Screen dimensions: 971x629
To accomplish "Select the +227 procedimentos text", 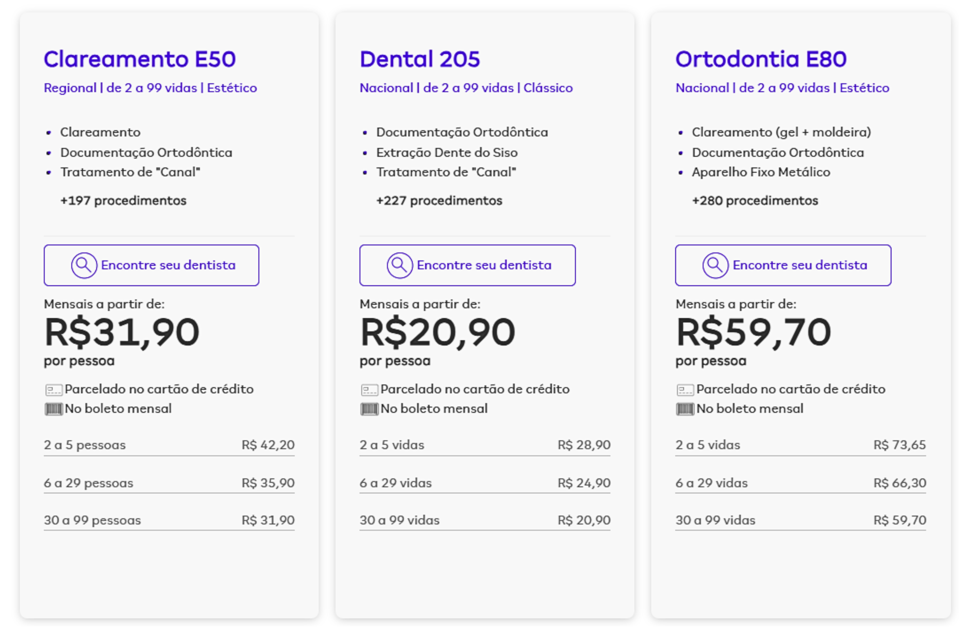I will [439, 200].
